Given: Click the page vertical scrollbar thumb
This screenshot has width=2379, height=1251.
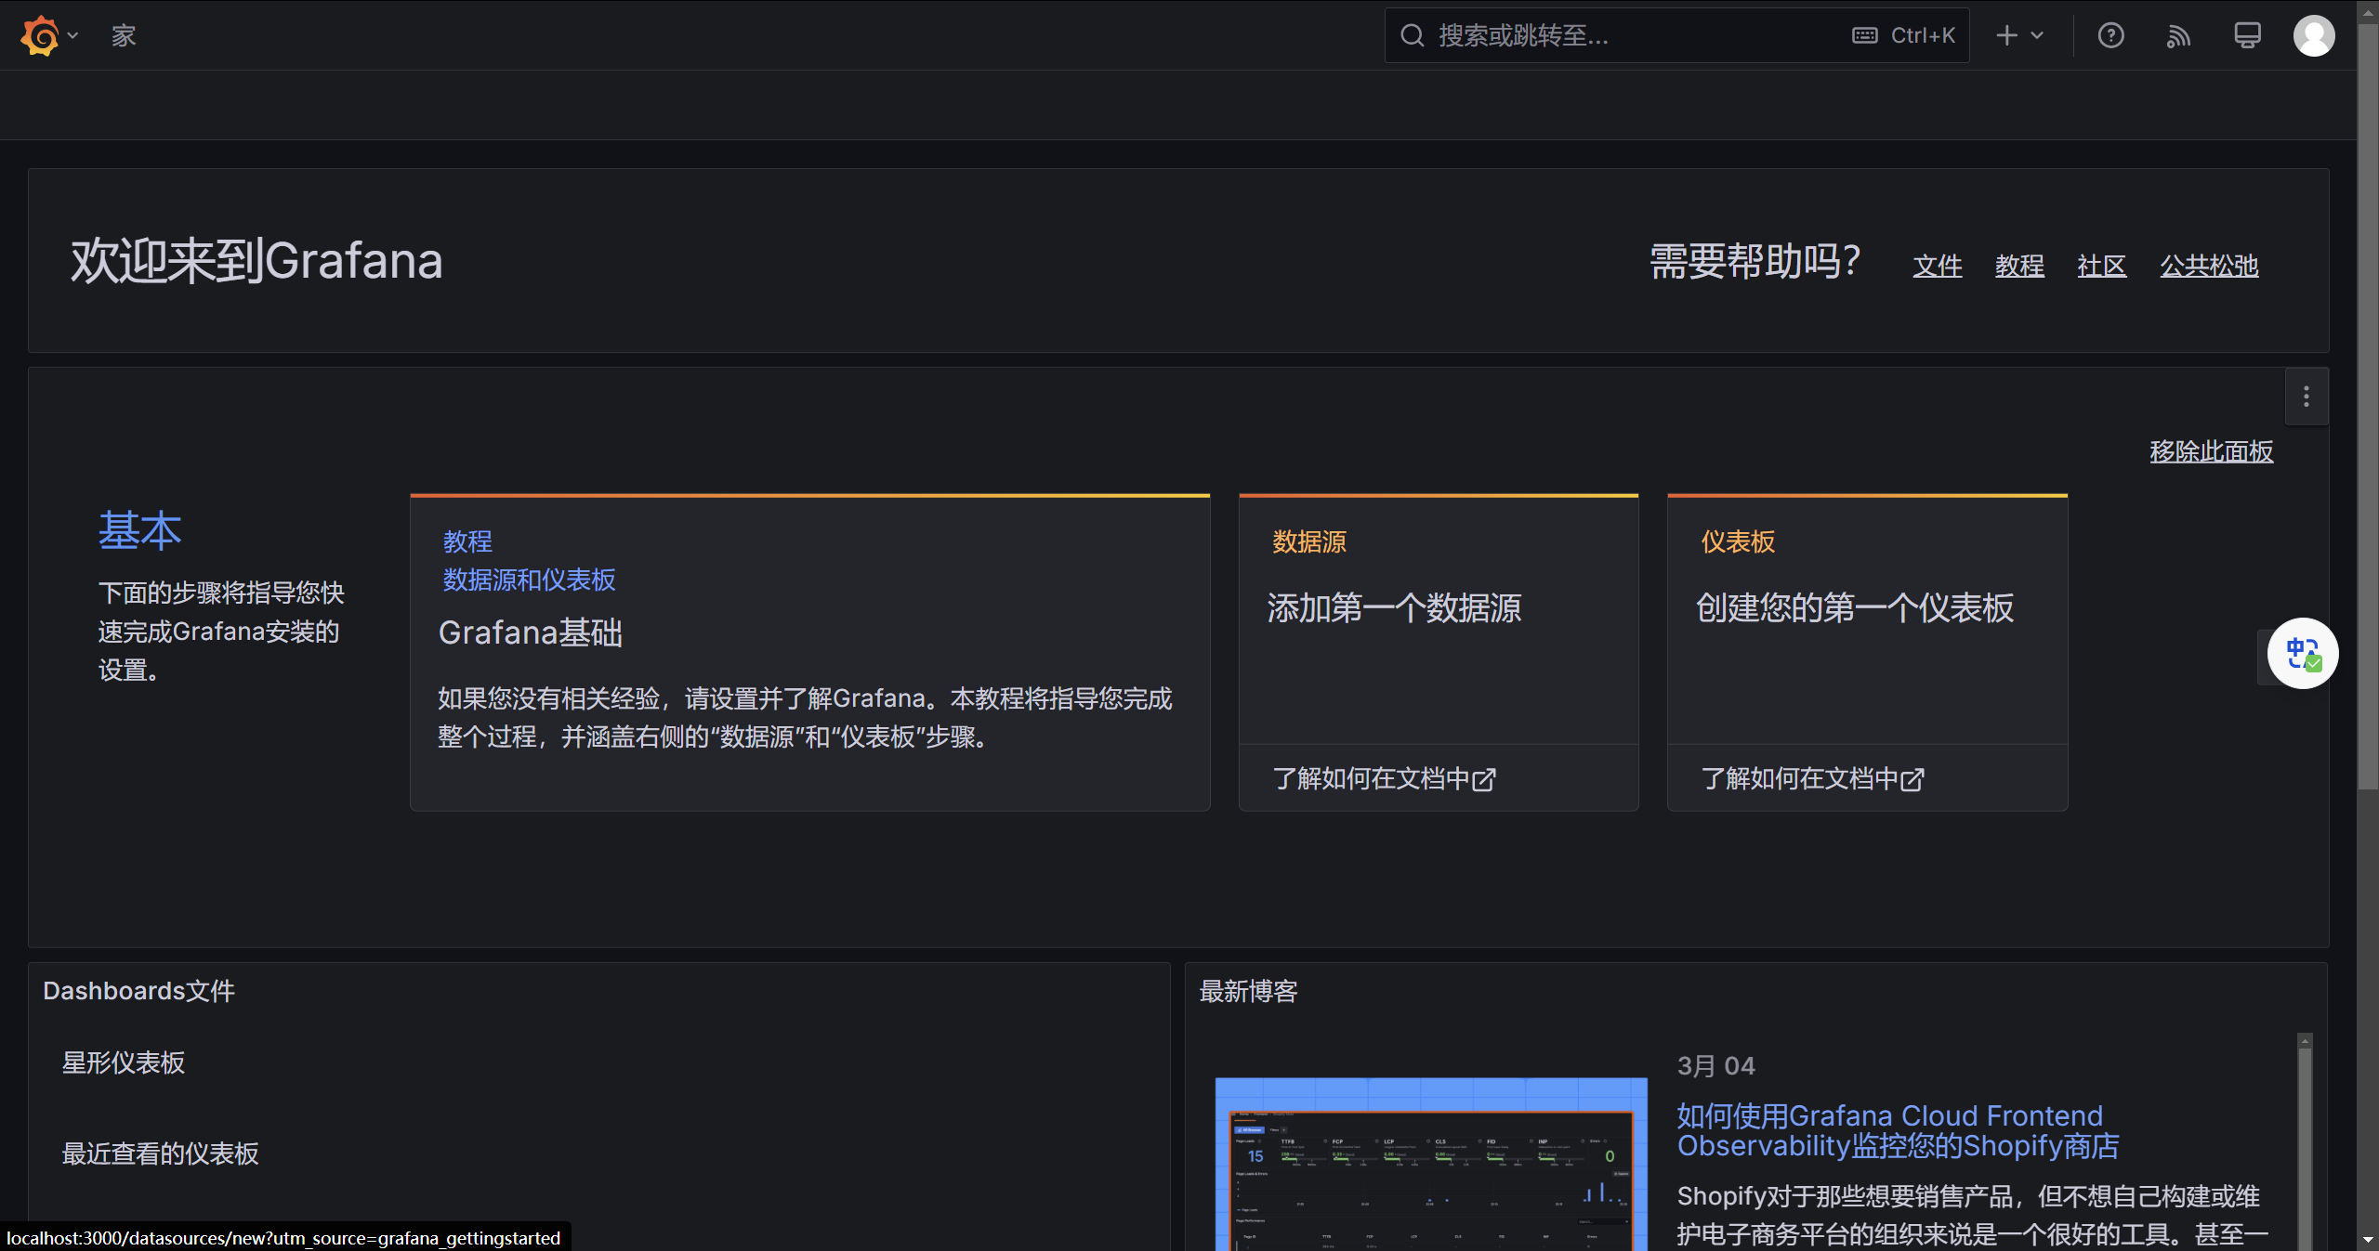Looking at the screenshot, I should (2368, 407).
